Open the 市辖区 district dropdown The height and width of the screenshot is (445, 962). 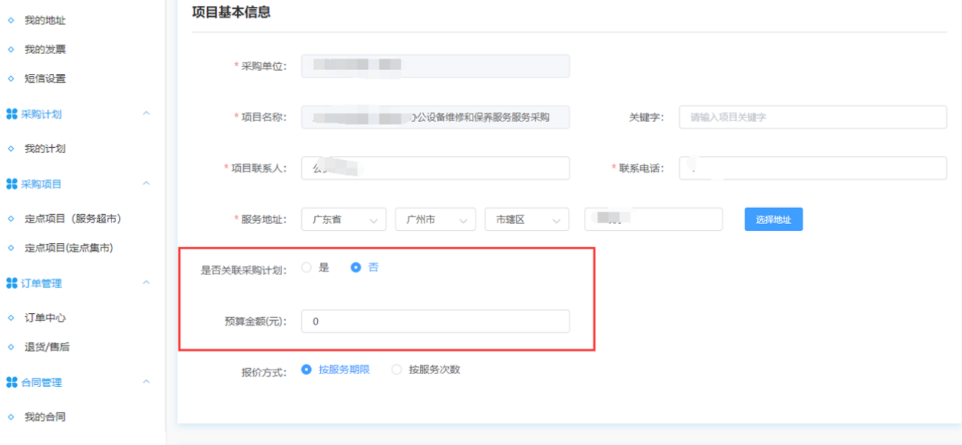[526, 219]
